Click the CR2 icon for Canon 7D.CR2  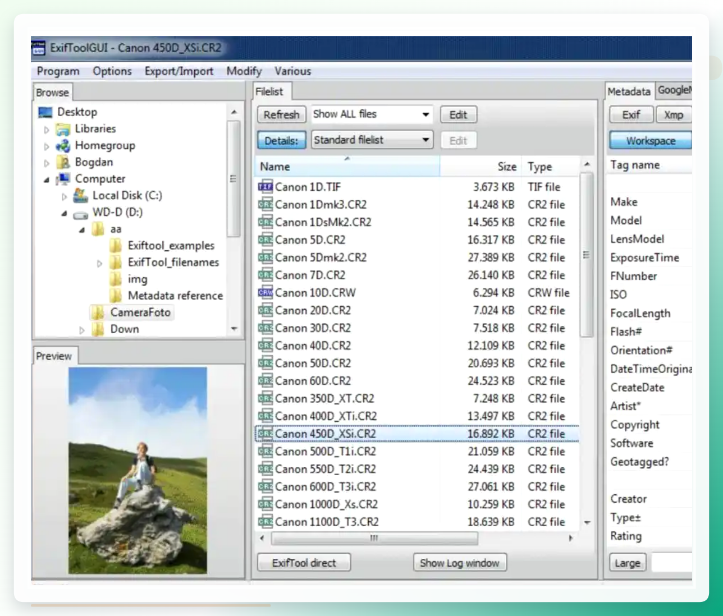click(x=265, y=275)
